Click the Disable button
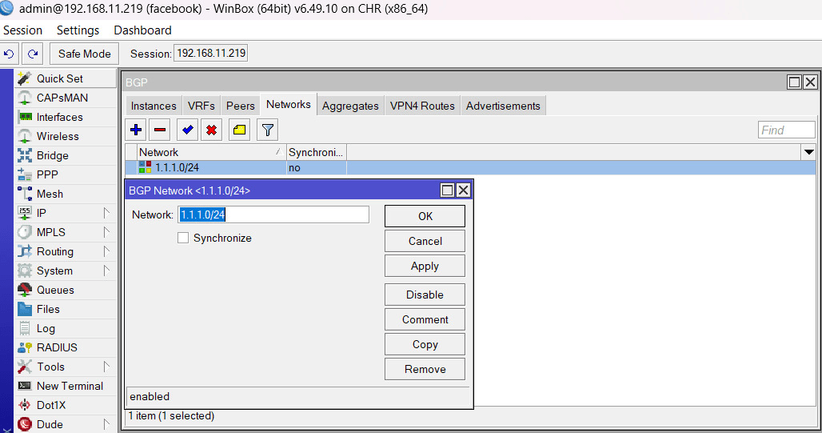822x433 pixels. [x=425, y=295]
